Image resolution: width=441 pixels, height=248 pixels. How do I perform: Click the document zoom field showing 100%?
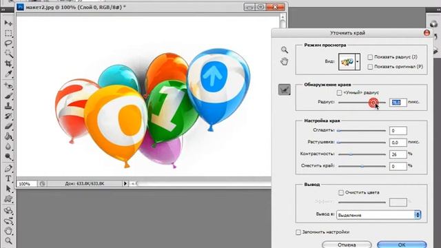pos(26,184)
